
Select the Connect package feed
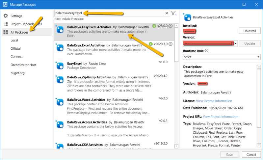[x=16, y=57]
